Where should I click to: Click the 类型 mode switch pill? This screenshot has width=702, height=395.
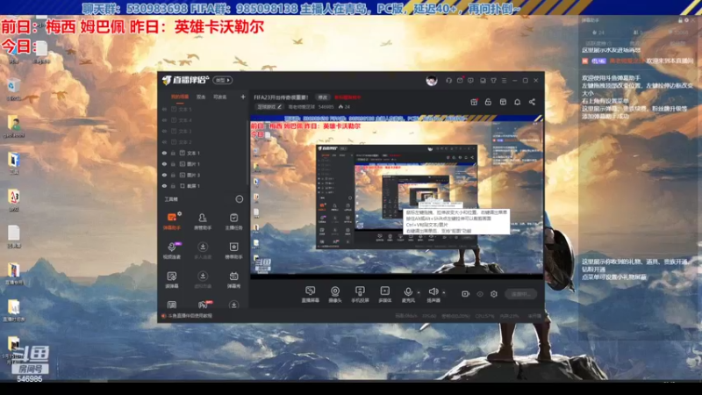click(x=223, y=80)
